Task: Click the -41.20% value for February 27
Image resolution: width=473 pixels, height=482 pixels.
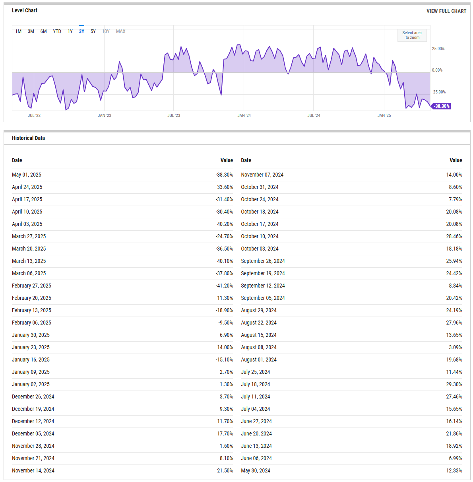Action: [225, 286]
